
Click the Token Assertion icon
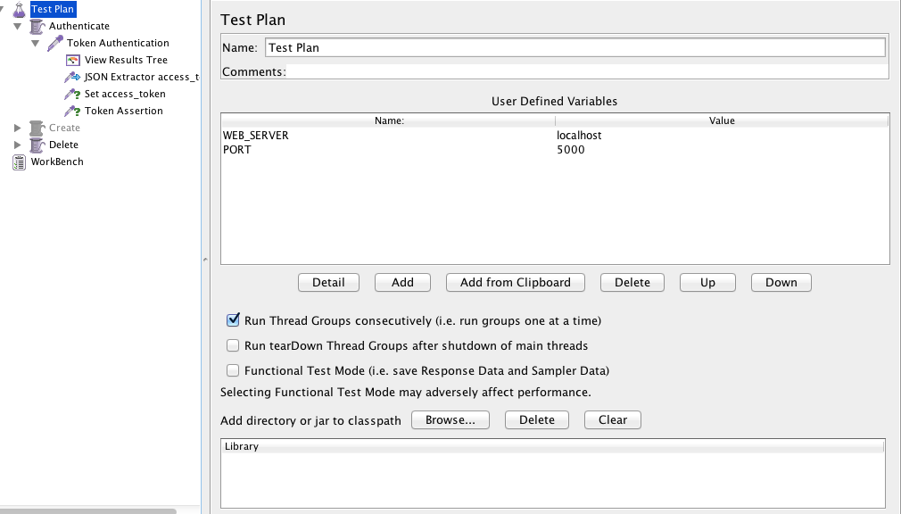click(73, 111)
